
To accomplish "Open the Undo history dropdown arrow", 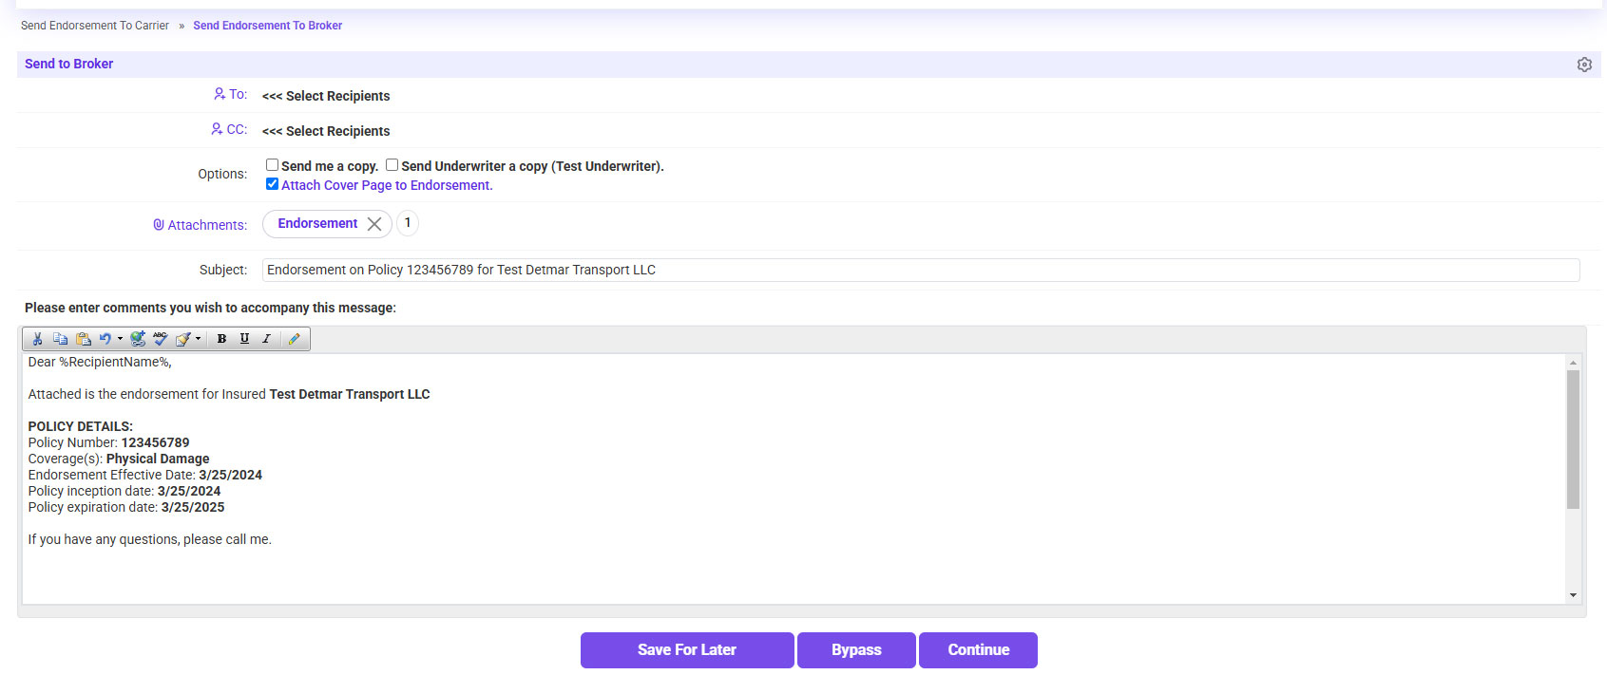I will pos(120,339).
